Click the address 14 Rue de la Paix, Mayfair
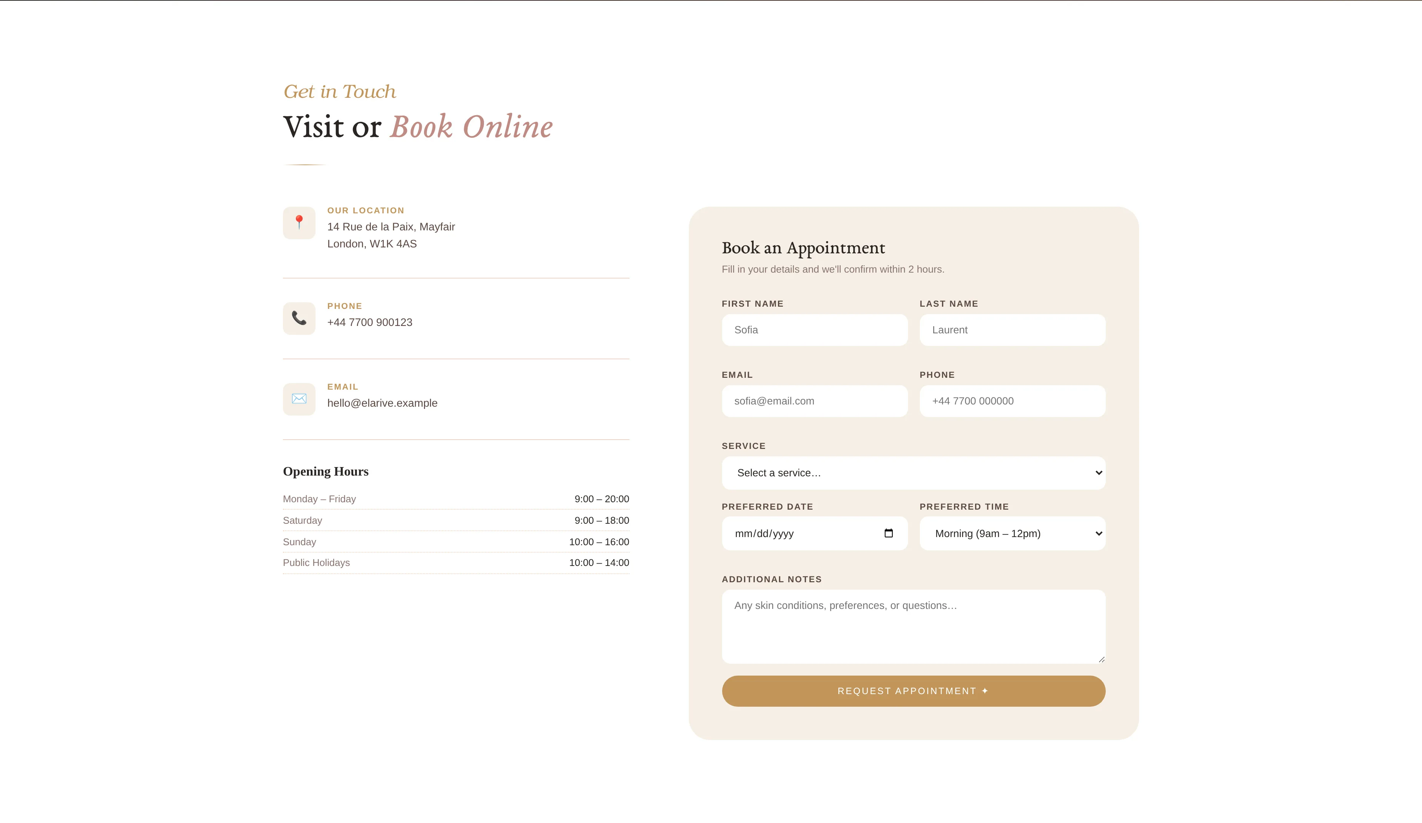 [391, 227]
